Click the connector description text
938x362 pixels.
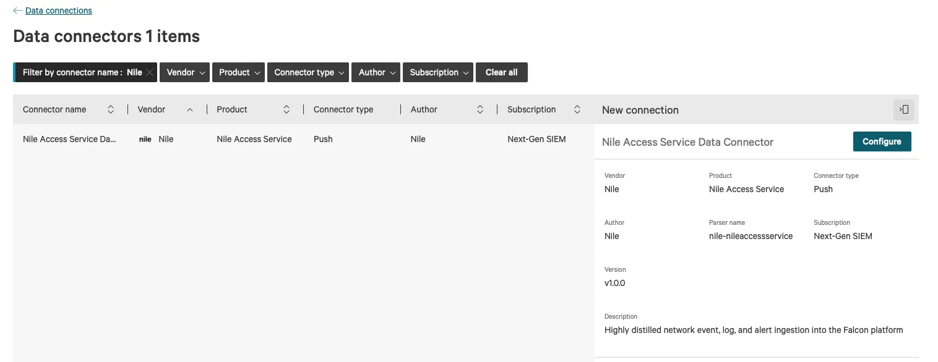(x=754, y=330)
